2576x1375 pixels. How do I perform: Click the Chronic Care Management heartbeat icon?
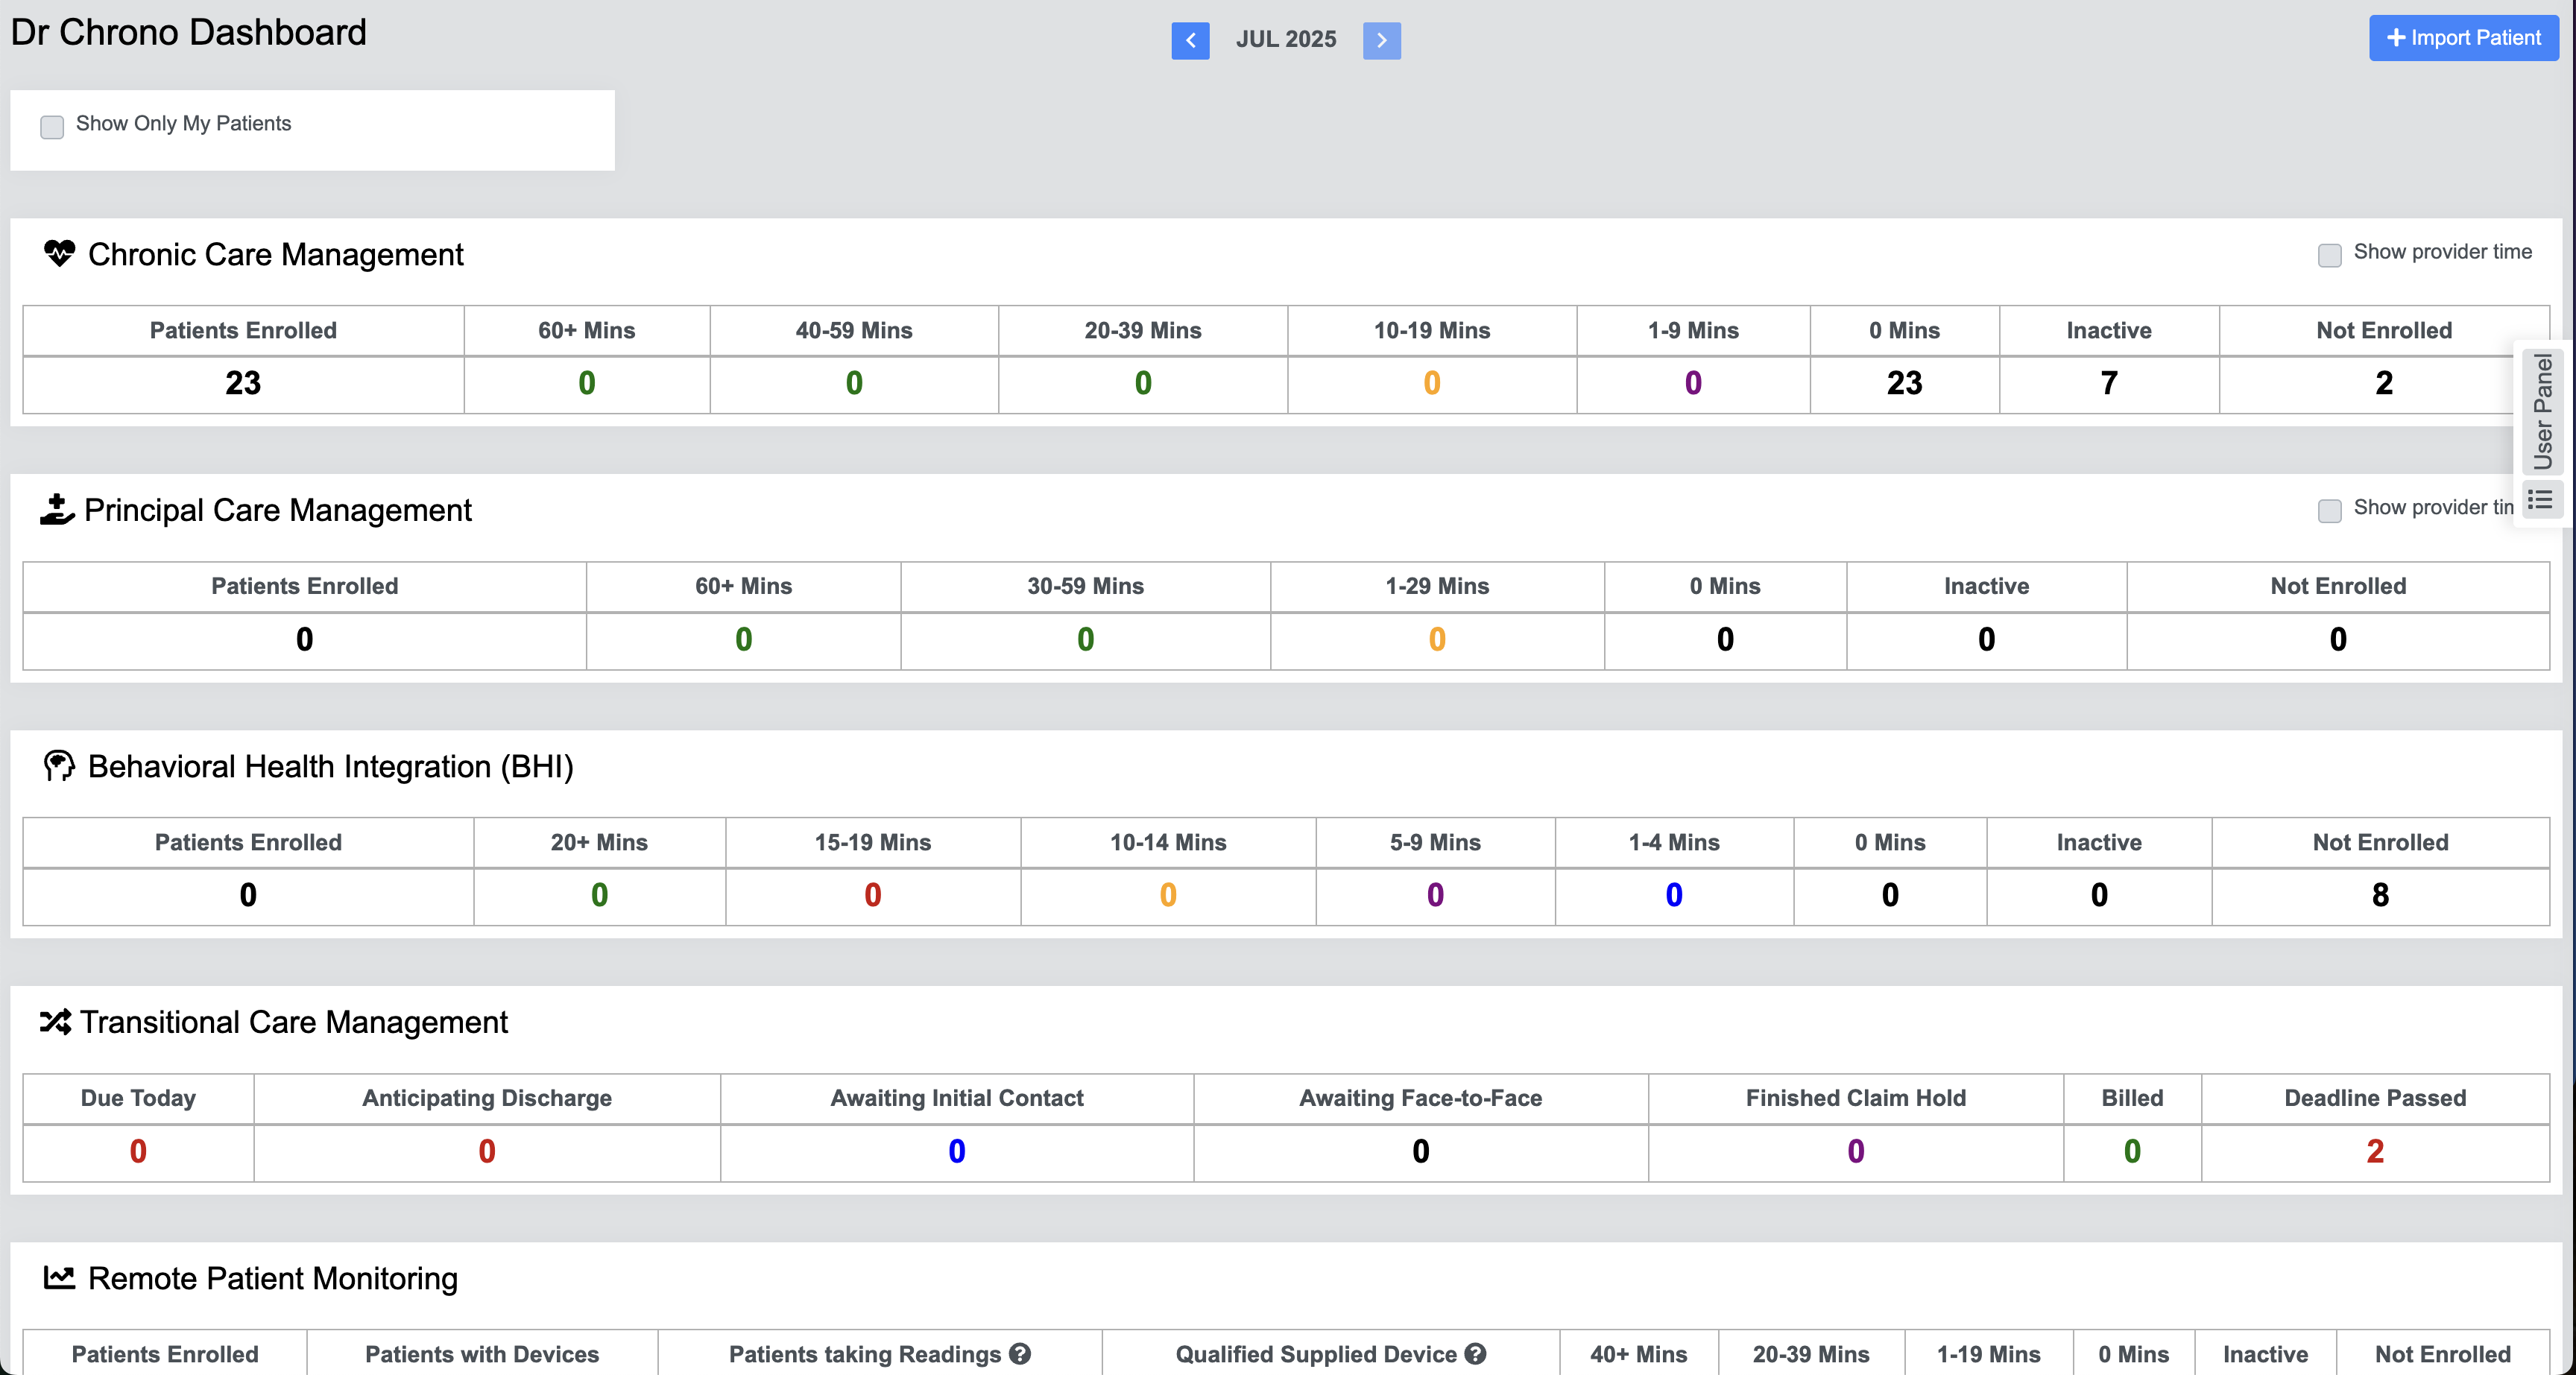click(59, 254)
